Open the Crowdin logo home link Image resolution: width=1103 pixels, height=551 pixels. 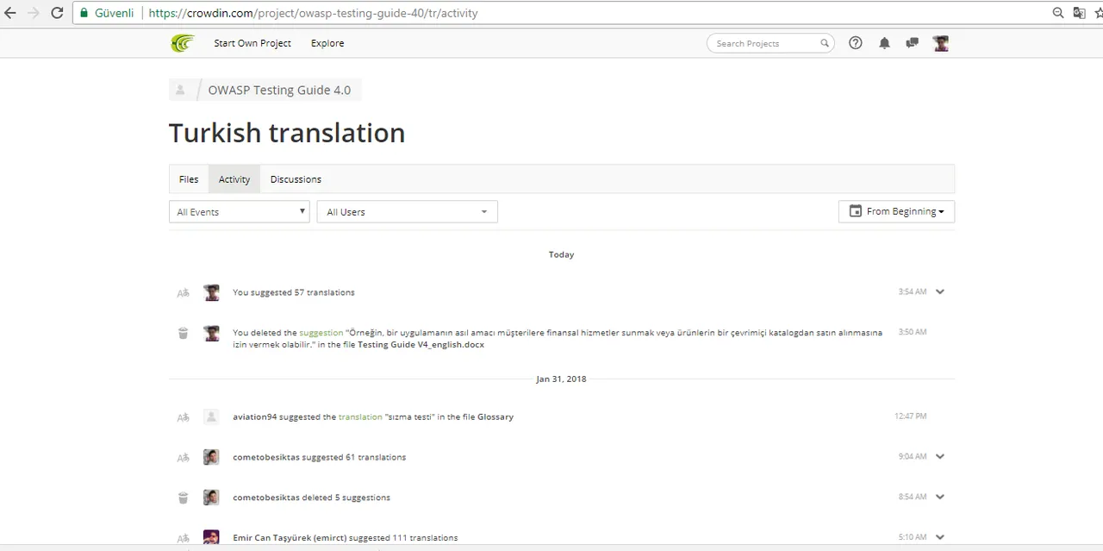183,43
